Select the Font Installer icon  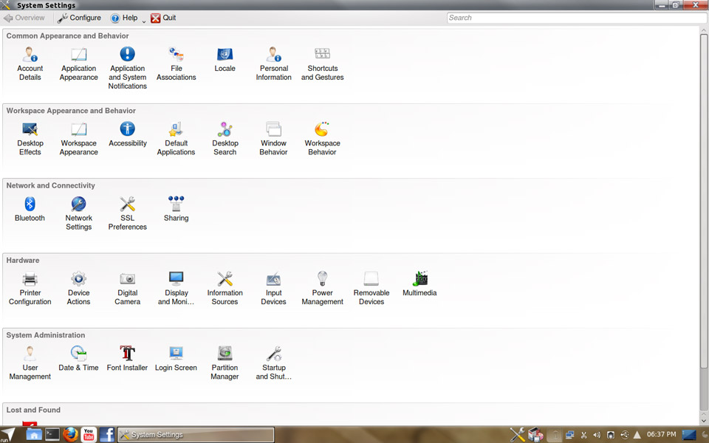point(127,358)
